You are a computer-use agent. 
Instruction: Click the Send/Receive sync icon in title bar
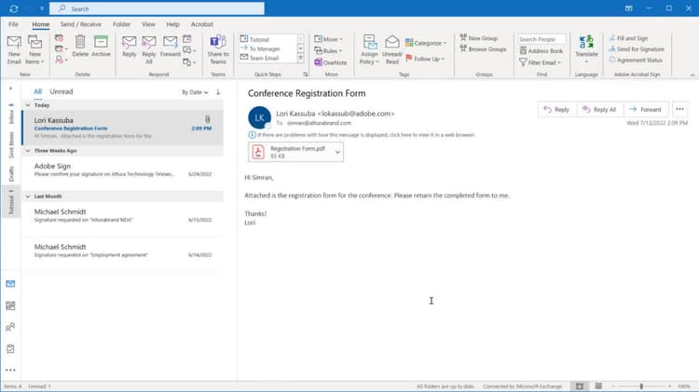pyautogui.click(x=14, y=8)
